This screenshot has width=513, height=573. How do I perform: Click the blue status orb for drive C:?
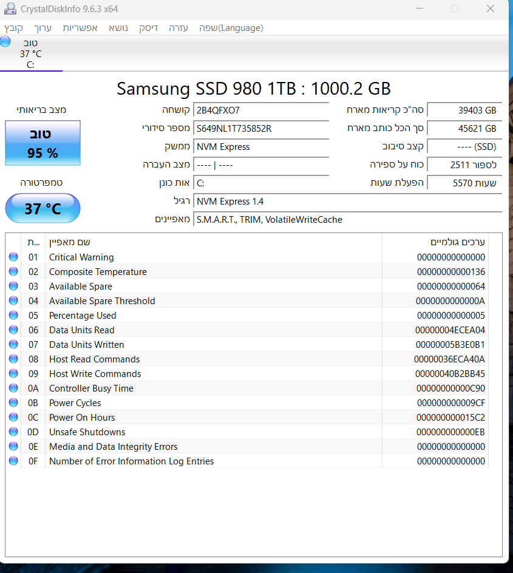[x=5, y=42]
